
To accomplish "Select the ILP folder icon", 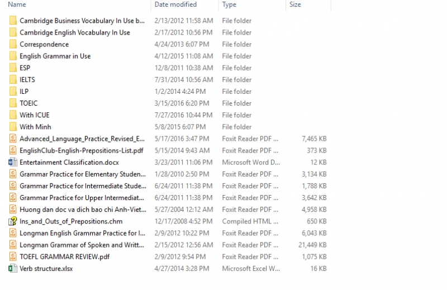I will click(13, 91).
